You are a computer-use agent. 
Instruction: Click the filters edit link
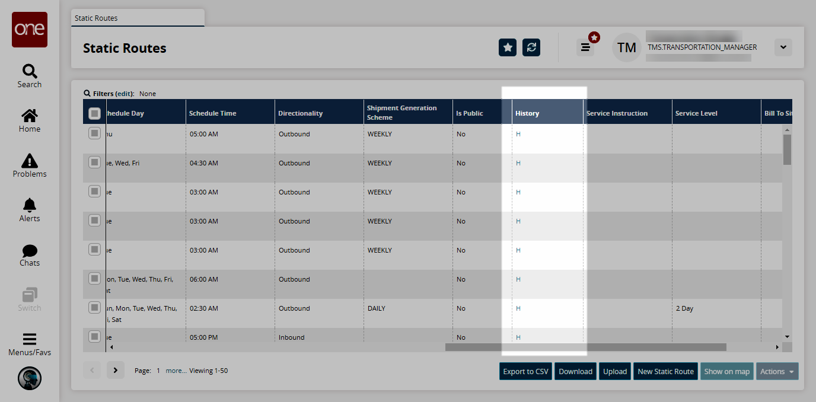[125, 94]
